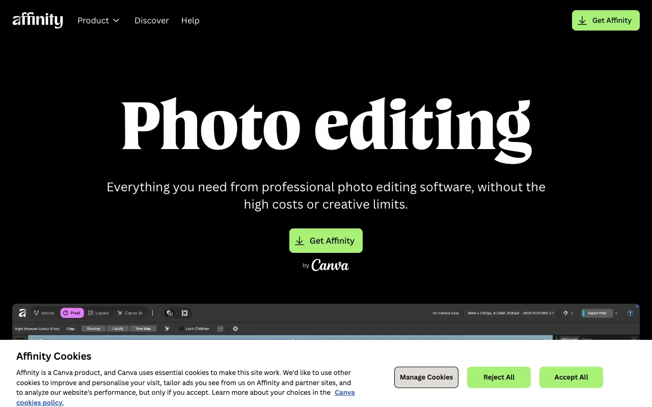This screenshot has width=652, height=407.
Task: Switch to the Vector persona tab
Action: click(x=44, y=313)
